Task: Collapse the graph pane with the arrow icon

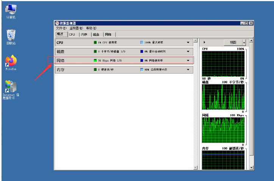Action: [205, 42]
